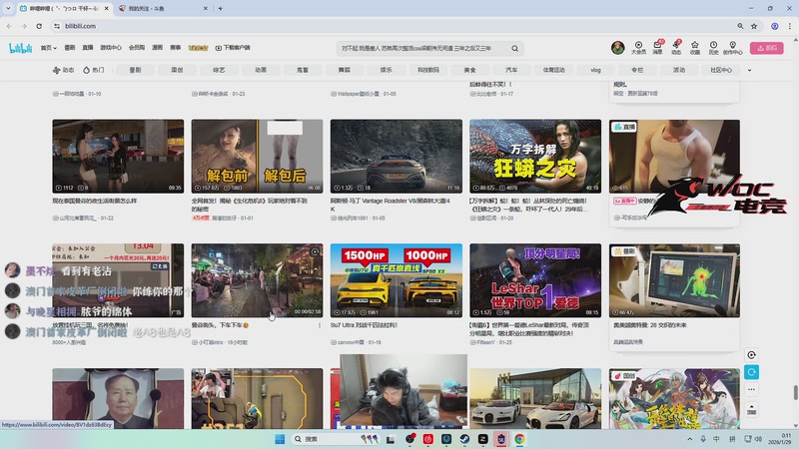
Task: Open the LeShar 世界TOP1 video thumbnail
Action: click(535, 280)
